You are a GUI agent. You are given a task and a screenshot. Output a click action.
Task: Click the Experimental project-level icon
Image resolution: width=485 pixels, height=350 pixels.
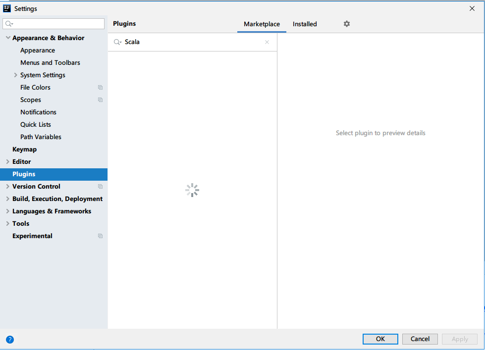click(100, 236)
